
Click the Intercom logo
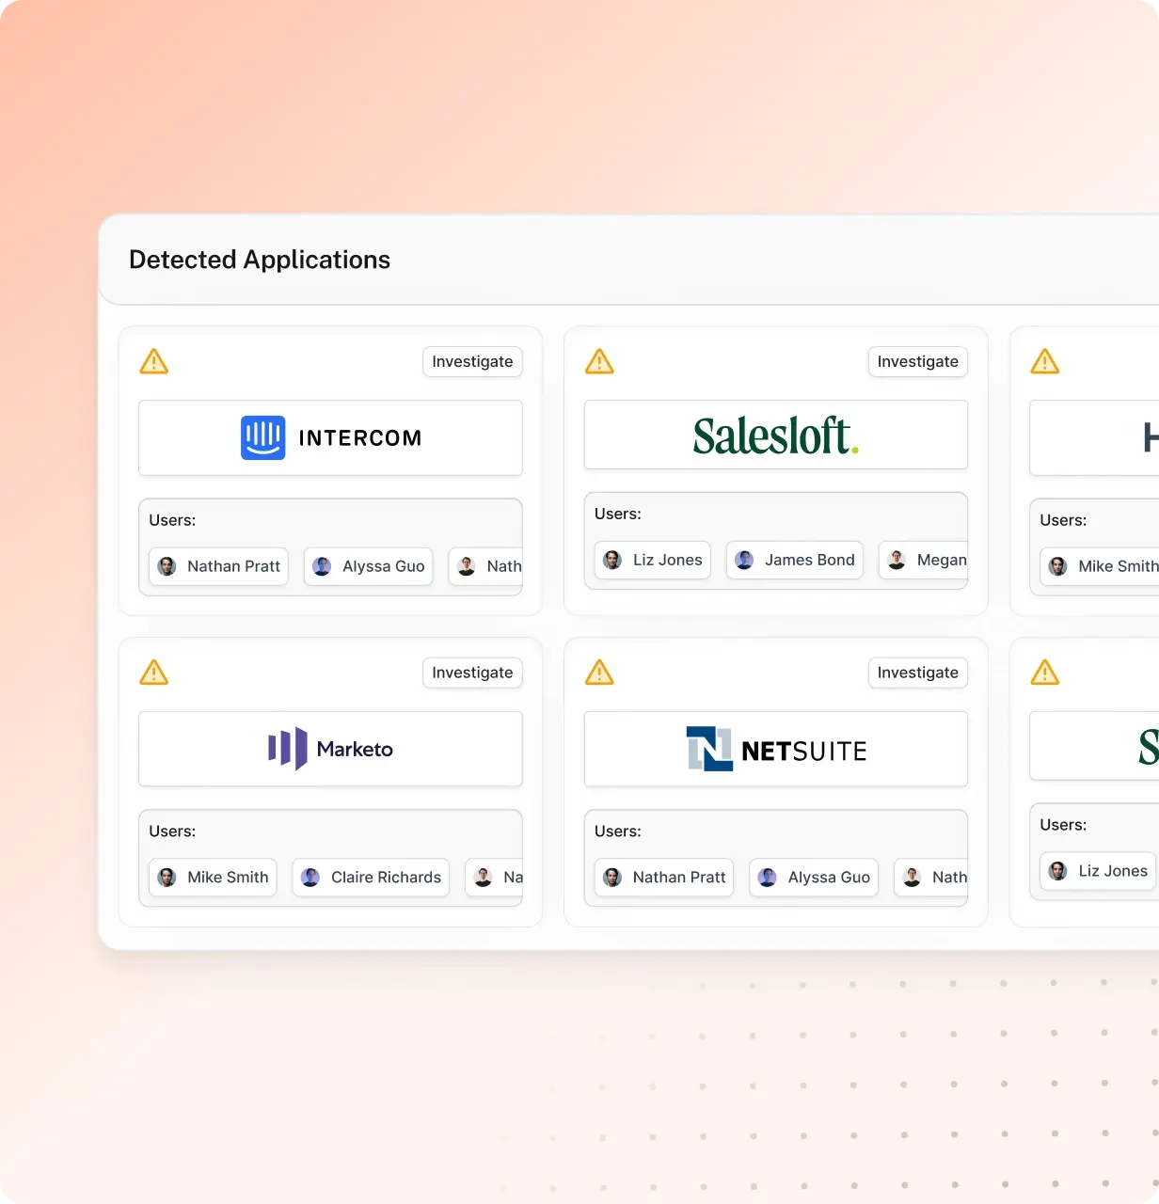point(331,437)
